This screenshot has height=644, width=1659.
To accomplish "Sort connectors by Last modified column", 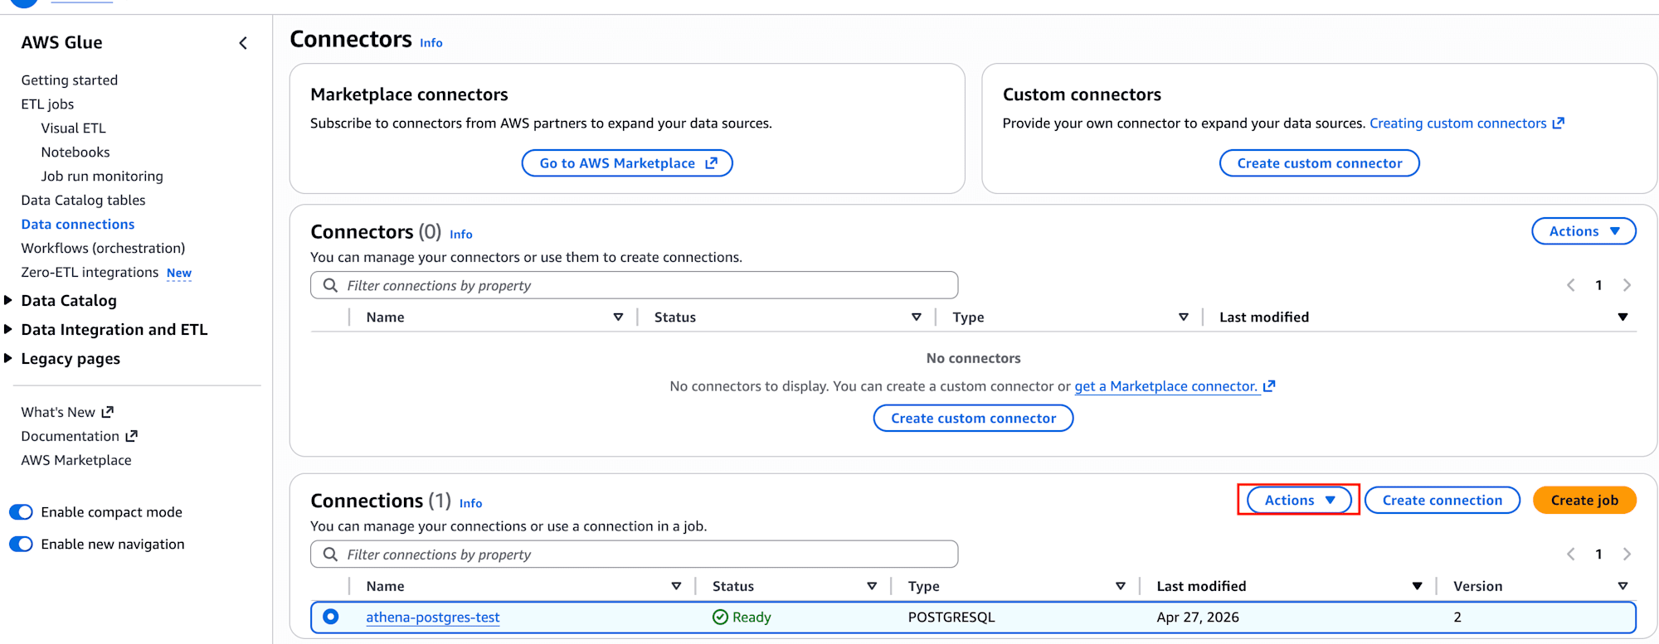I will [x=1623, y=317].
